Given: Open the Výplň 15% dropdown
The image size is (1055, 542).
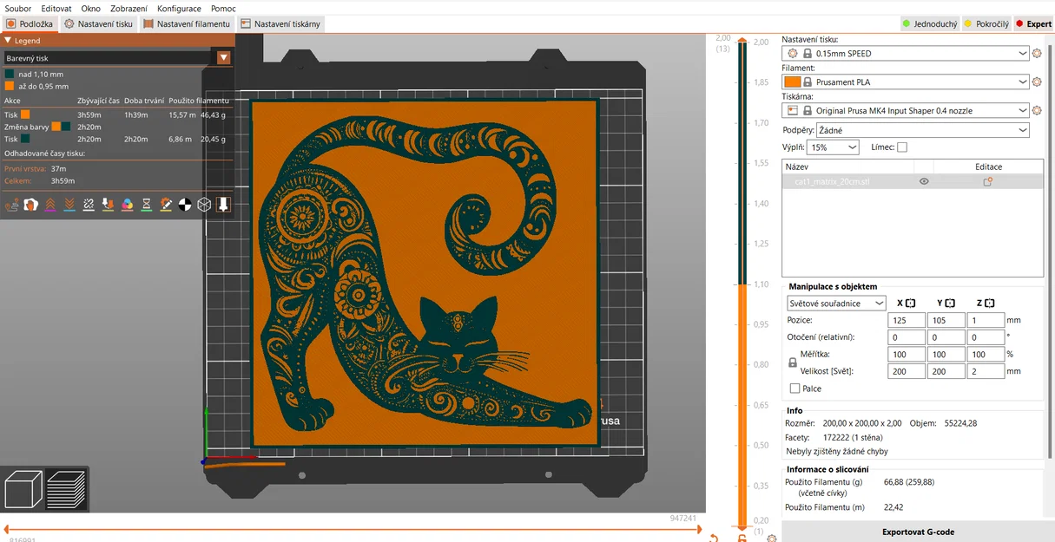Looking at the screenshot, I should click(x=833, y=147).
